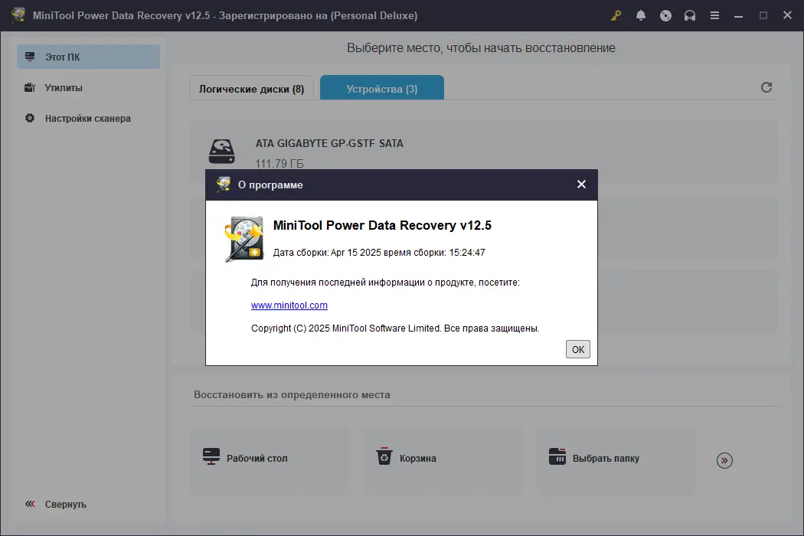Viewport: 804px width, 536px height.
Task: Click the toolbox icon beside "Утилиты"
Action: tap(30, 88)
